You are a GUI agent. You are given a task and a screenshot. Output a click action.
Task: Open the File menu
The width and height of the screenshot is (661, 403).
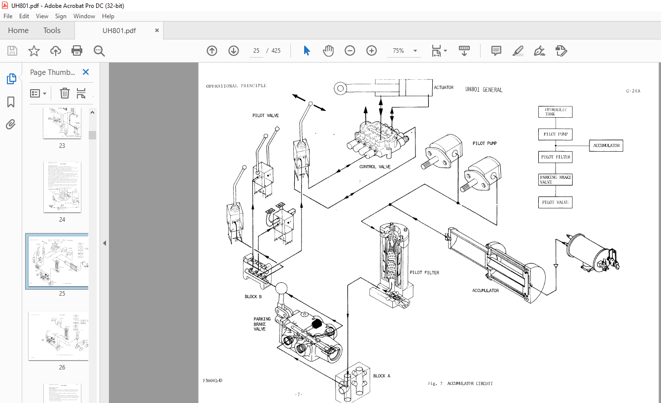coord(8,16)
